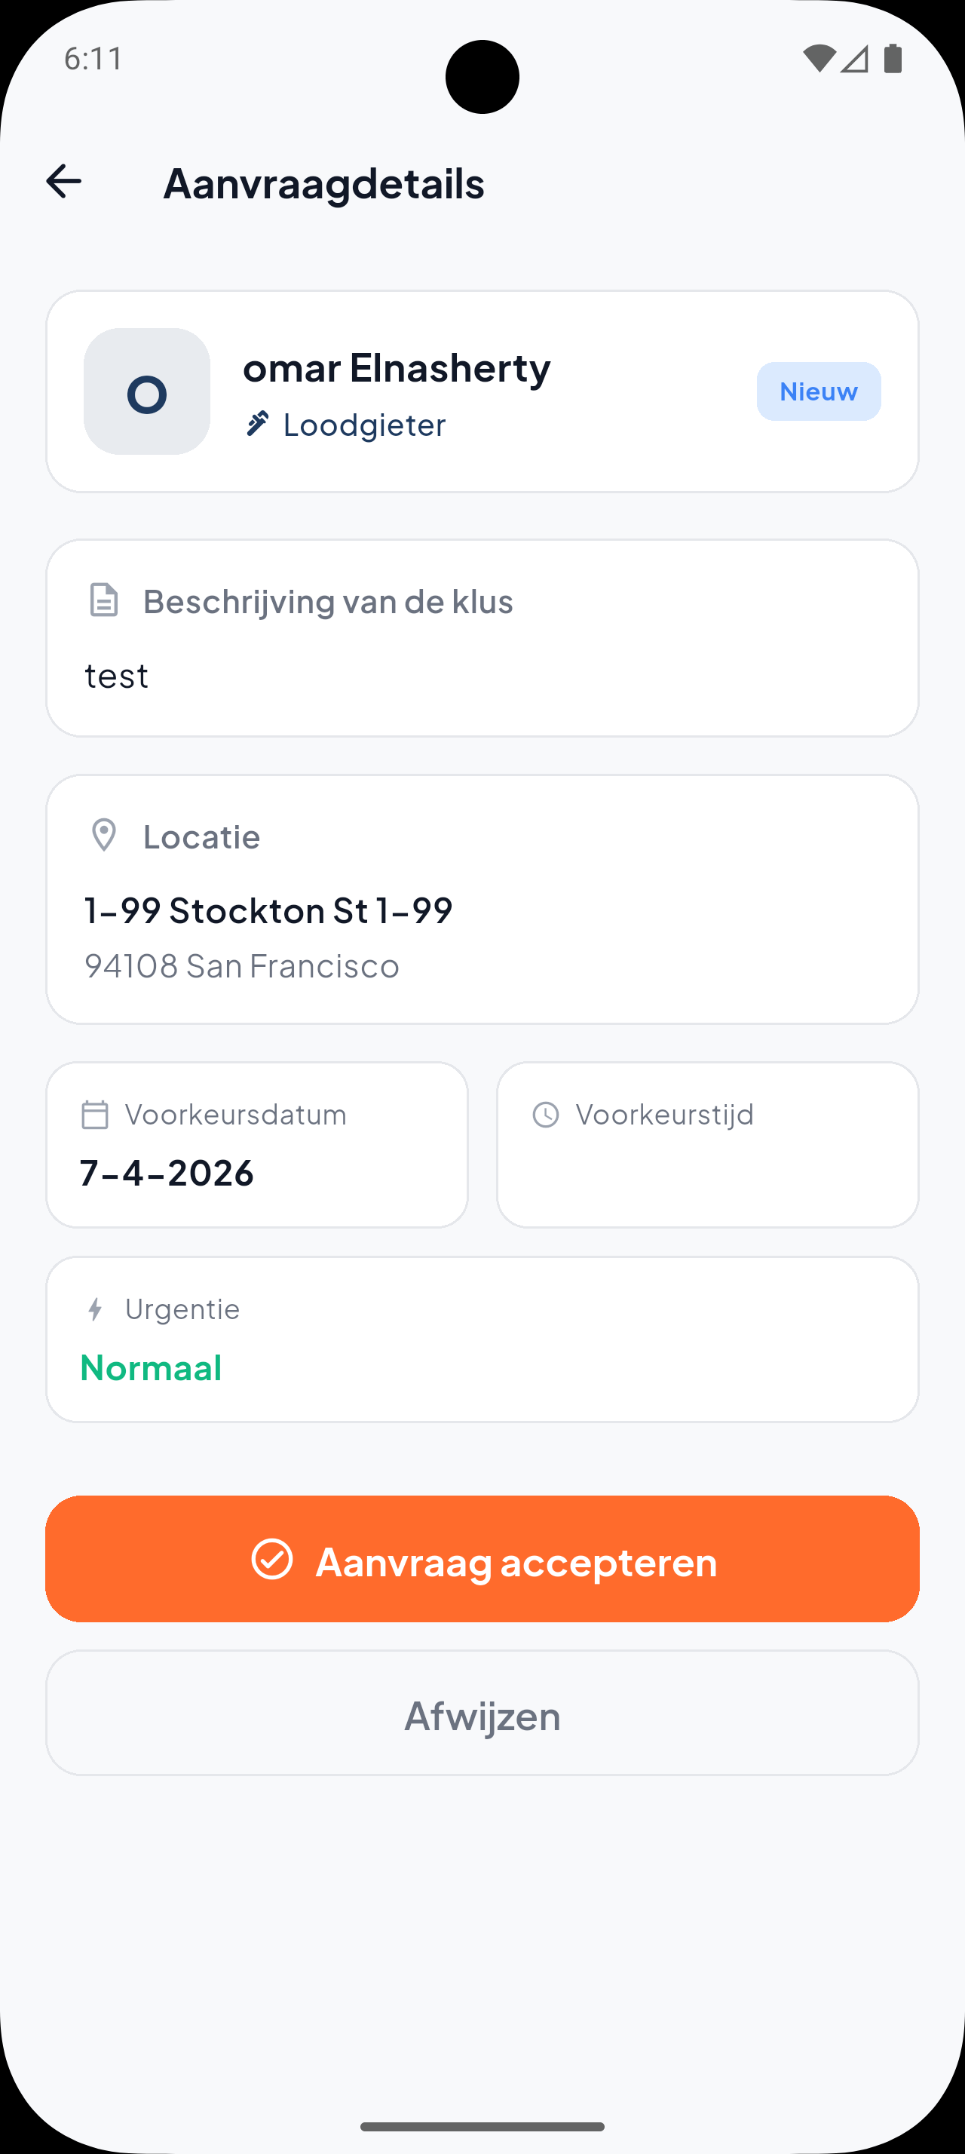This screenshot has width=965, height=2154.
Task: Tap the calendar icon beside Voorkeursdatum
Action: tap(95, 1115)
